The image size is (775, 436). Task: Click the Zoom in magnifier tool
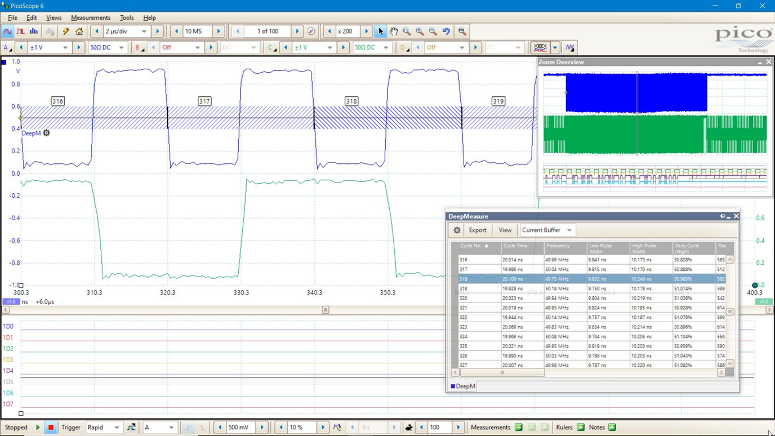pyautogui.click(x=420, y=32)
